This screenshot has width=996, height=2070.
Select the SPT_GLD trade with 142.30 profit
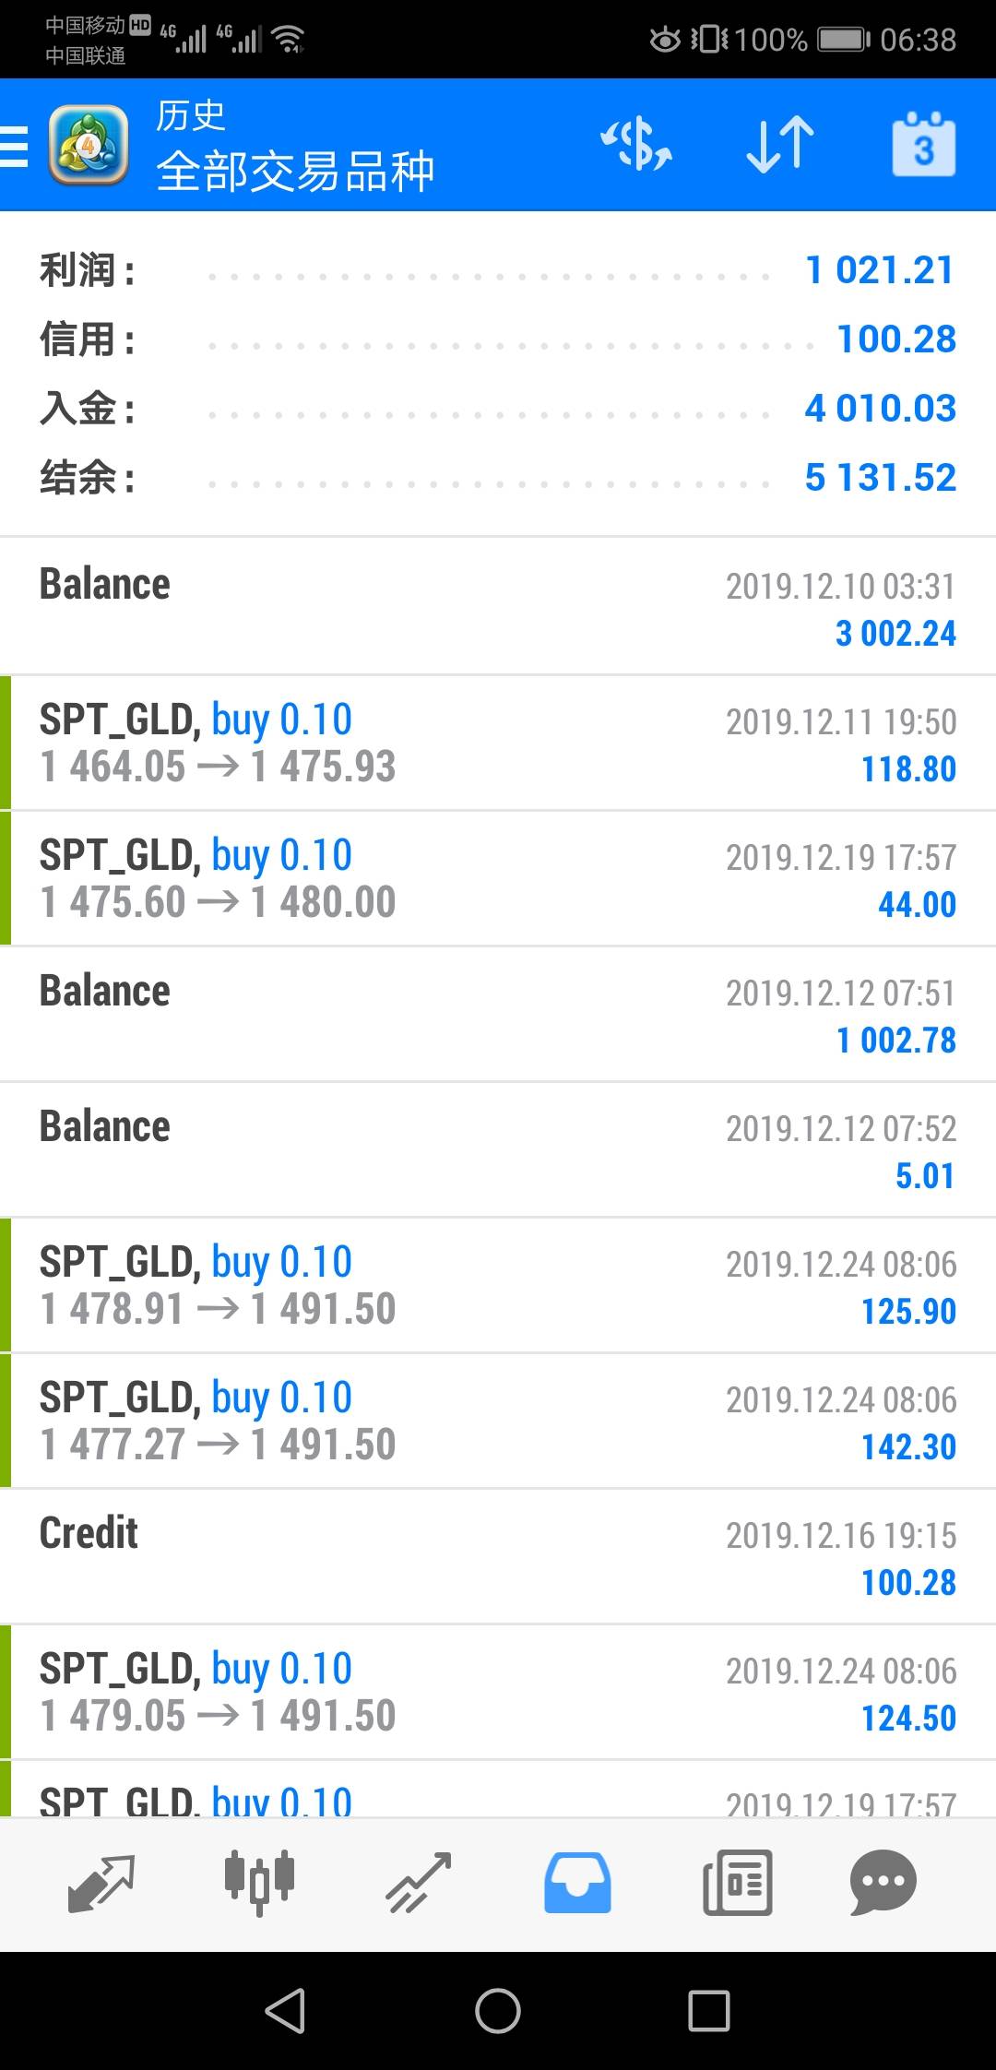(498, 1422)
